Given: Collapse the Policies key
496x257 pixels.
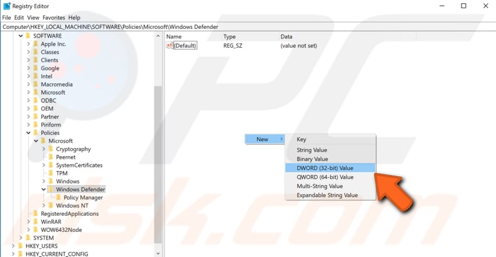Looking at the screenshot, I should 28,133.
